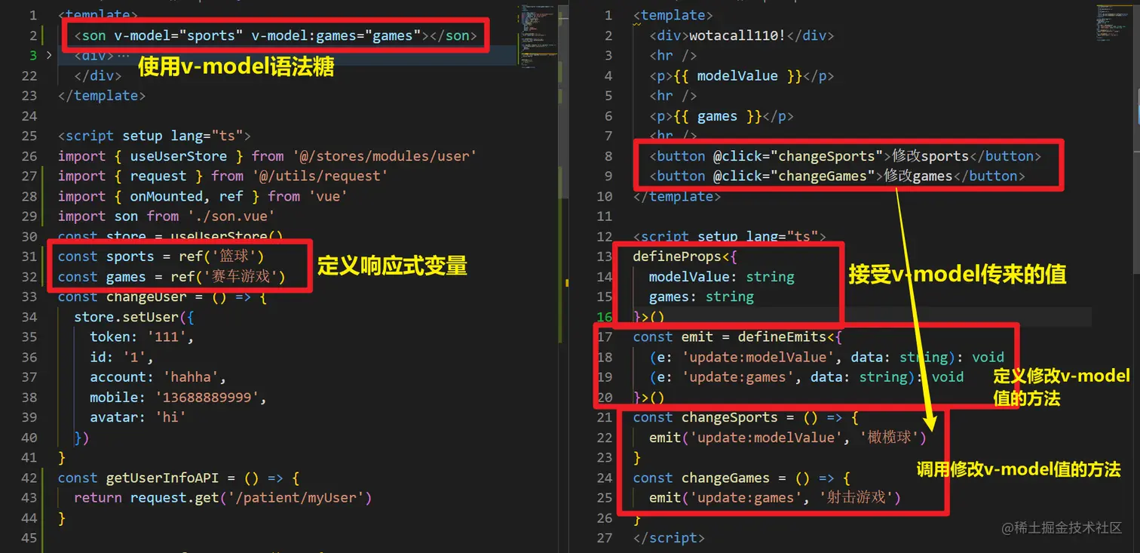Click the const changeSports function line
This screenshot has height=553, width=1140.
tap(746, 417)
